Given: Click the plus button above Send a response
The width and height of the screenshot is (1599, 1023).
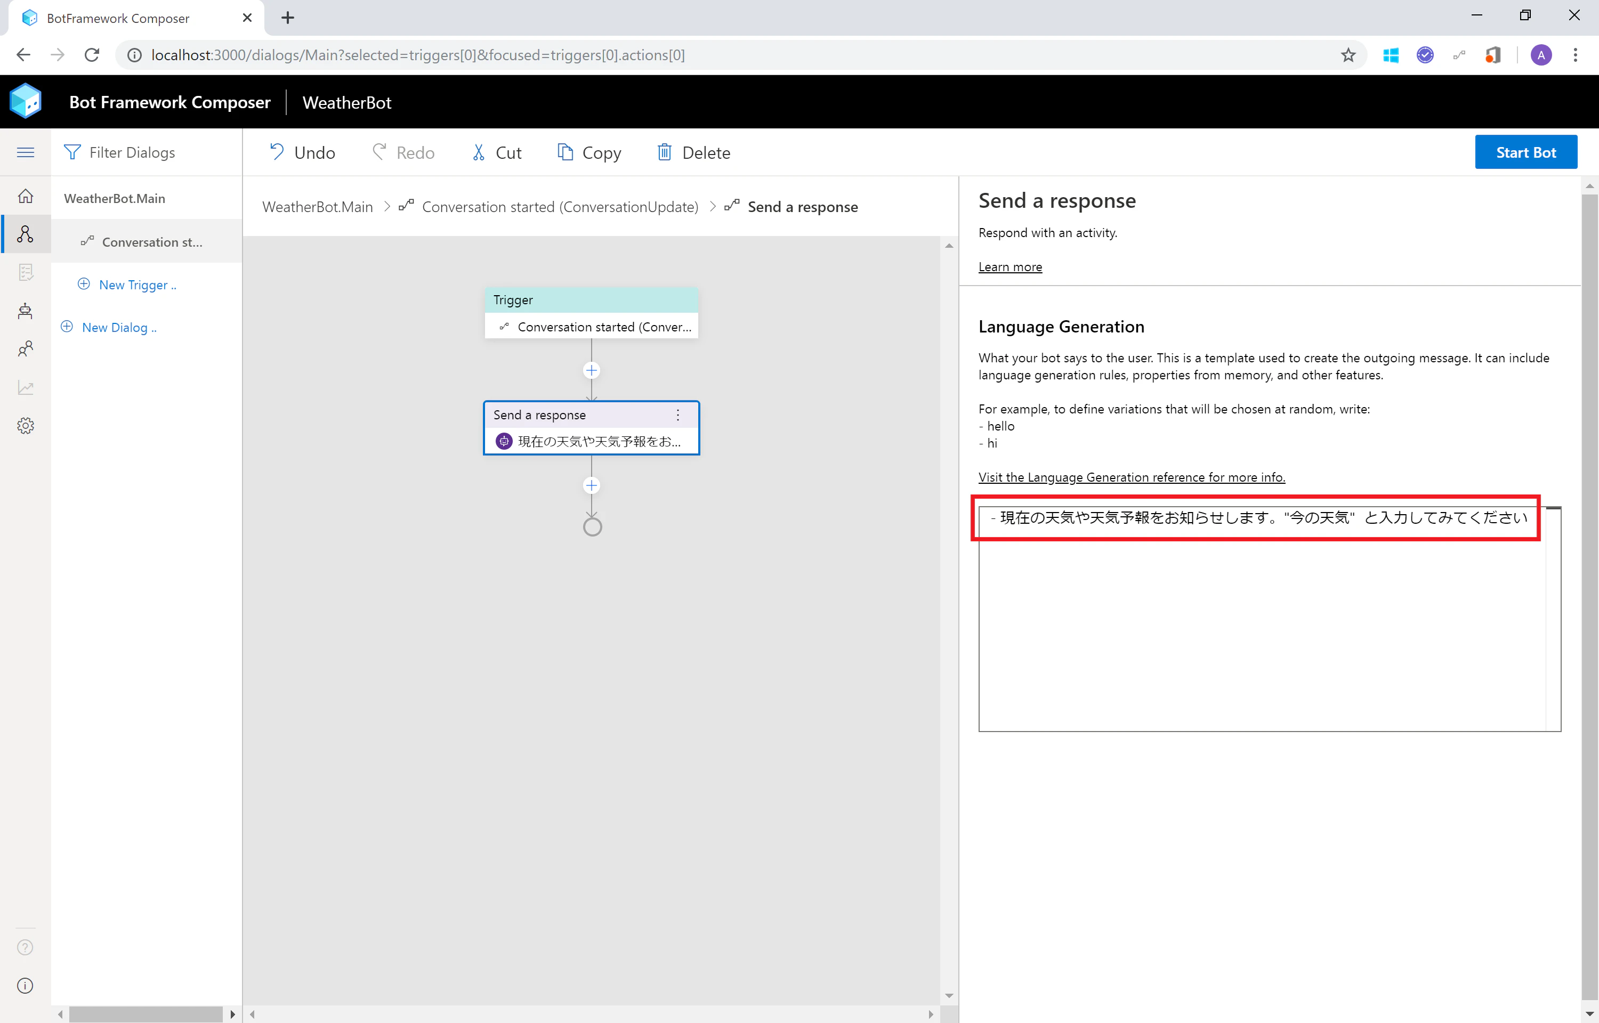Looking at the screenshot, I should click(591, 370).
